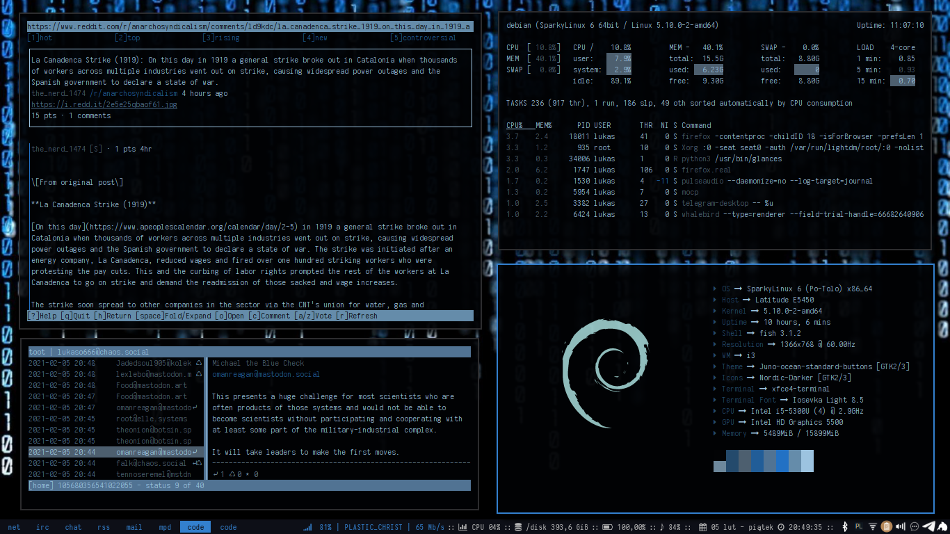Click omanreagan@mastodon.social handle in toot detail
The width and height of the screenshot is (950, 534).
[266, 374]
